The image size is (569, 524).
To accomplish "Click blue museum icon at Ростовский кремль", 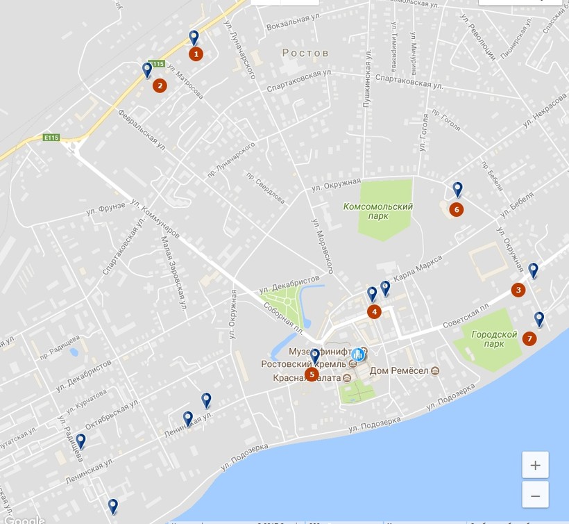I will coord(357,354).
